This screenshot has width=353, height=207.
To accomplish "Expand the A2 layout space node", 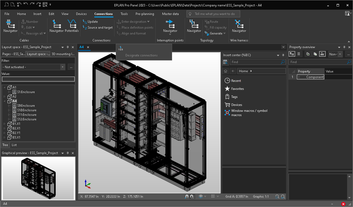I will click(5, 97).
